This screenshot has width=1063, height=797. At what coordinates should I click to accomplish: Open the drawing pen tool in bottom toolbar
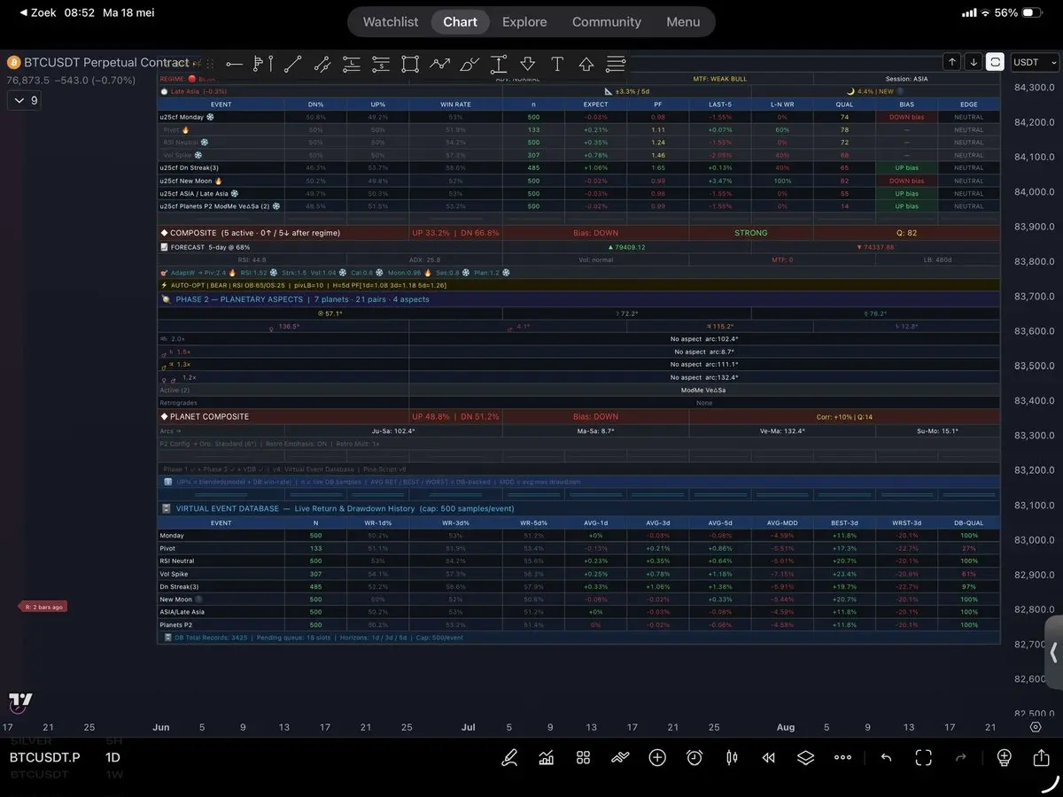tap(509, 758)
